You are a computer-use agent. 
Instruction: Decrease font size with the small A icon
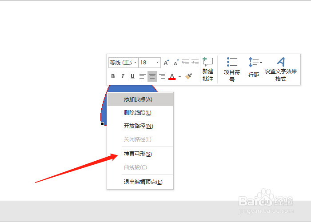(176, 63)
